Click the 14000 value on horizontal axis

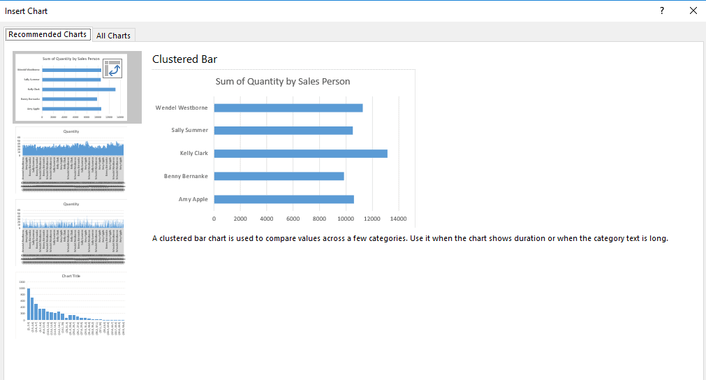(397, 218)
